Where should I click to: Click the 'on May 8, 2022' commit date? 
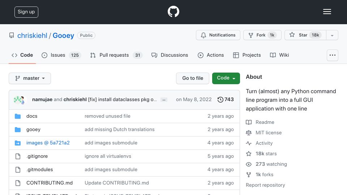pyautogui.click(x=194, y=100)
